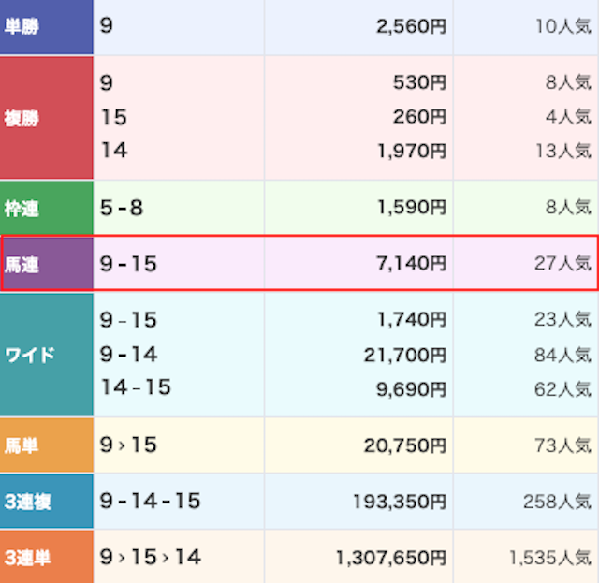Select the 馬単 orange label
599x583 pixels.
click(x=46, y=445)
